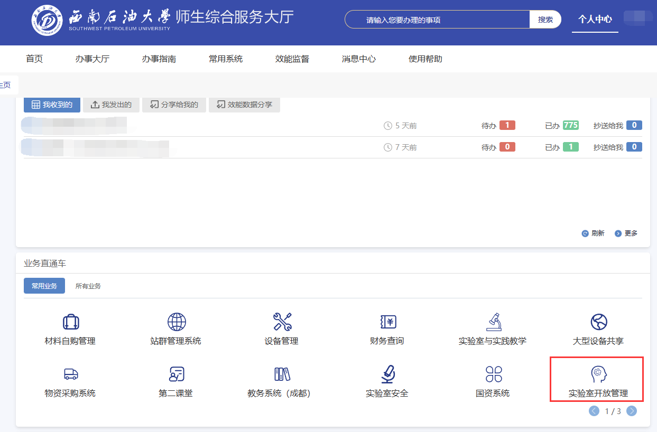657x432 pixels.
Task: Open the 财务查询 yen icon
Action: [x=387, y=322]
